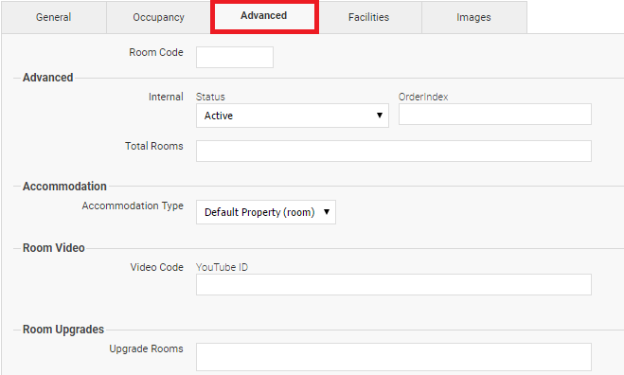Click the Total Rooms label

(x=154, y=146)
